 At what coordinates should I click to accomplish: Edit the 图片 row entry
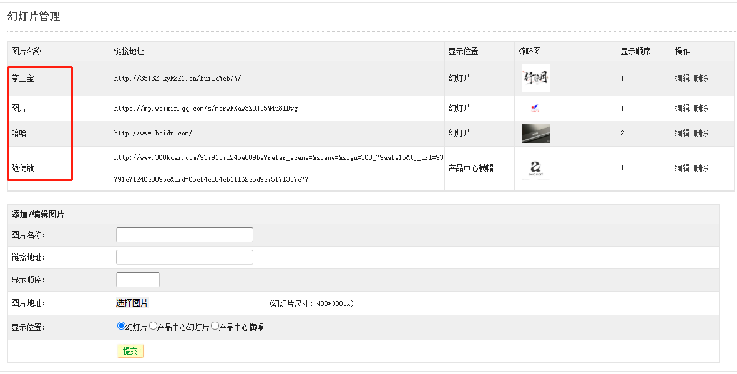coord(682,109)
